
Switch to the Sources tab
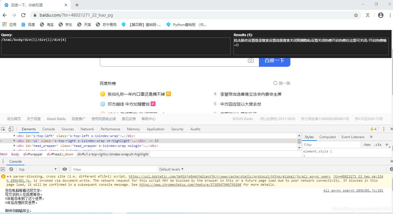(x=68, y=129)
